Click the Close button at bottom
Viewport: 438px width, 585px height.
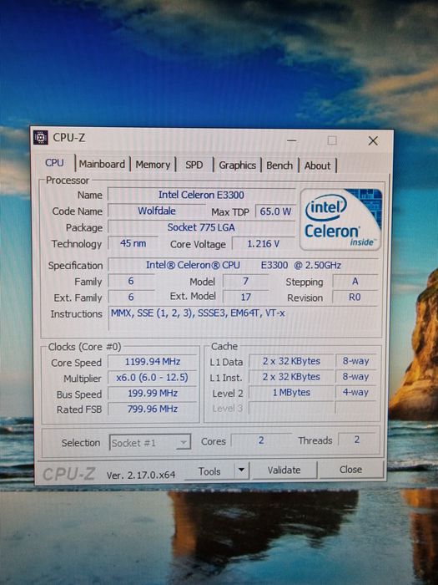click(x=351, y=470)
